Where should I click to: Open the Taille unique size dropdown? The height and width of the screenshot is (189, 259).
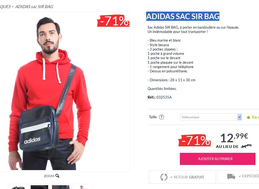(x=211, y=117)
